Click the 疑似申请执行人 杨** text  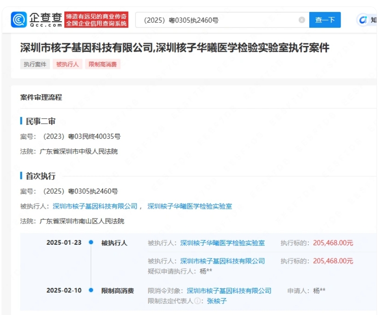tap(180, 271)
